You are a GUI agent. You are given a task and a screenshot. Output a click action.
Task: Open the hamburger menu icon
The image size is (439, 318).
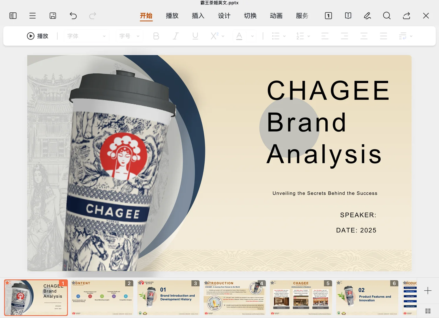point(32,16)
